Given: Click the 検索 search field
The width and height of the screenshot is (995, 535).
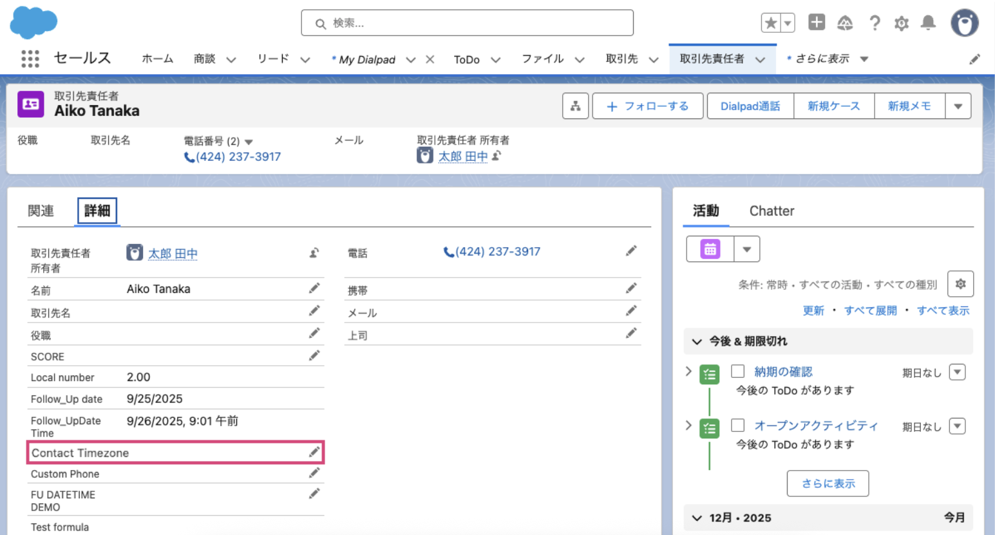Looking at the screenshot, I should pos(467,23).
